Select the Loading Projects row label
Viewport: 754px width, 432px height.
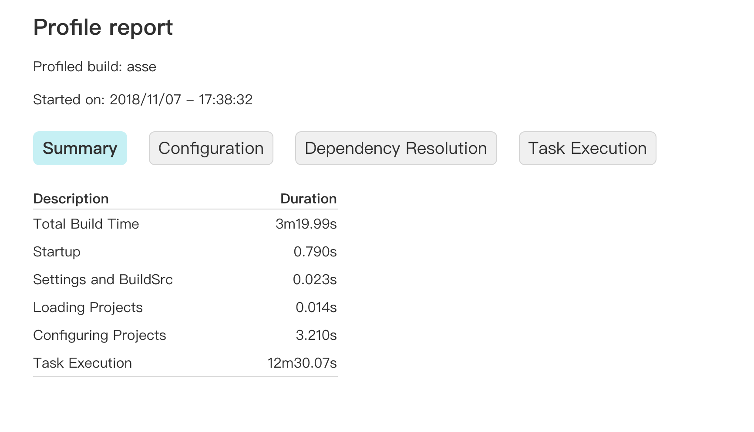tap(88, 307)
